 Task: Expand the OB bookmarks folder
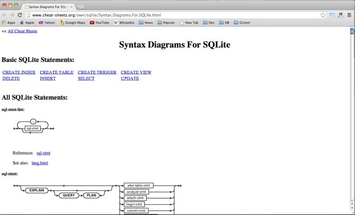(x=224, y=22)
